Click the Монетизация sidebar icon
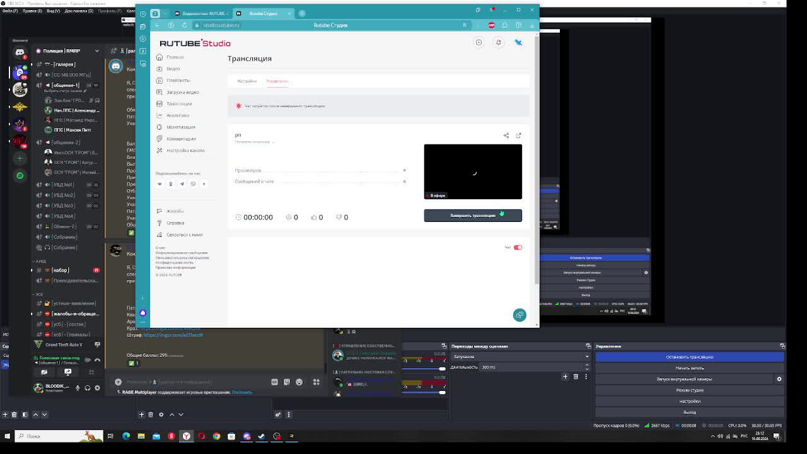Viewport: 807px width, 454px height. tap(160, 127)
